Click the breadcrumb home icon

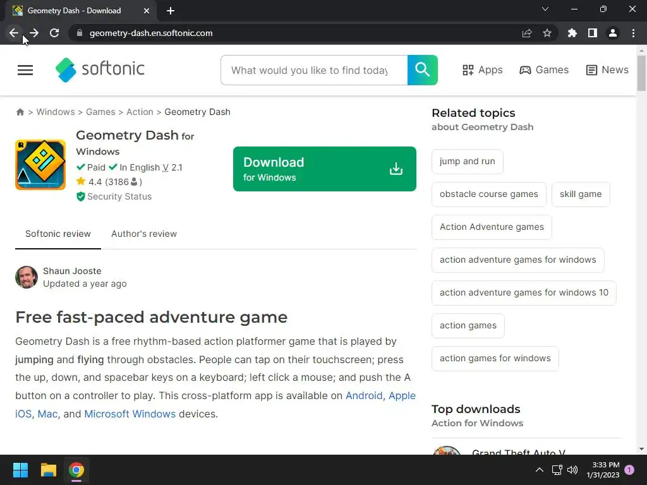point(20,112)
